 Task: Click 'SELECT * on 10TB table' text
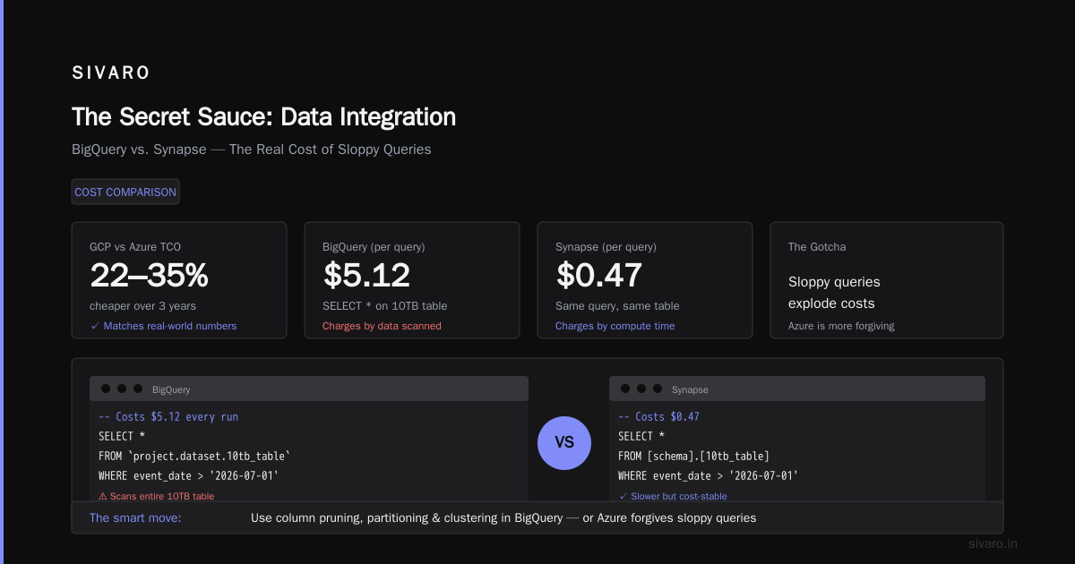[x=384, y=306]
